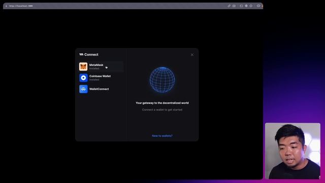325x183 pixels.
Task: Pick the WalletConnect option
Action: coord(101,89)
